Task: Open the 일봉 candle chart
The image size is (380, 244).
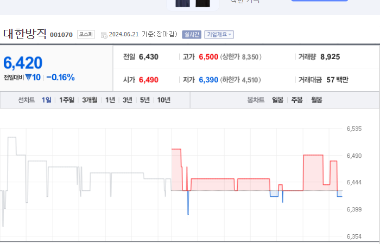Action: click(278, 100)
